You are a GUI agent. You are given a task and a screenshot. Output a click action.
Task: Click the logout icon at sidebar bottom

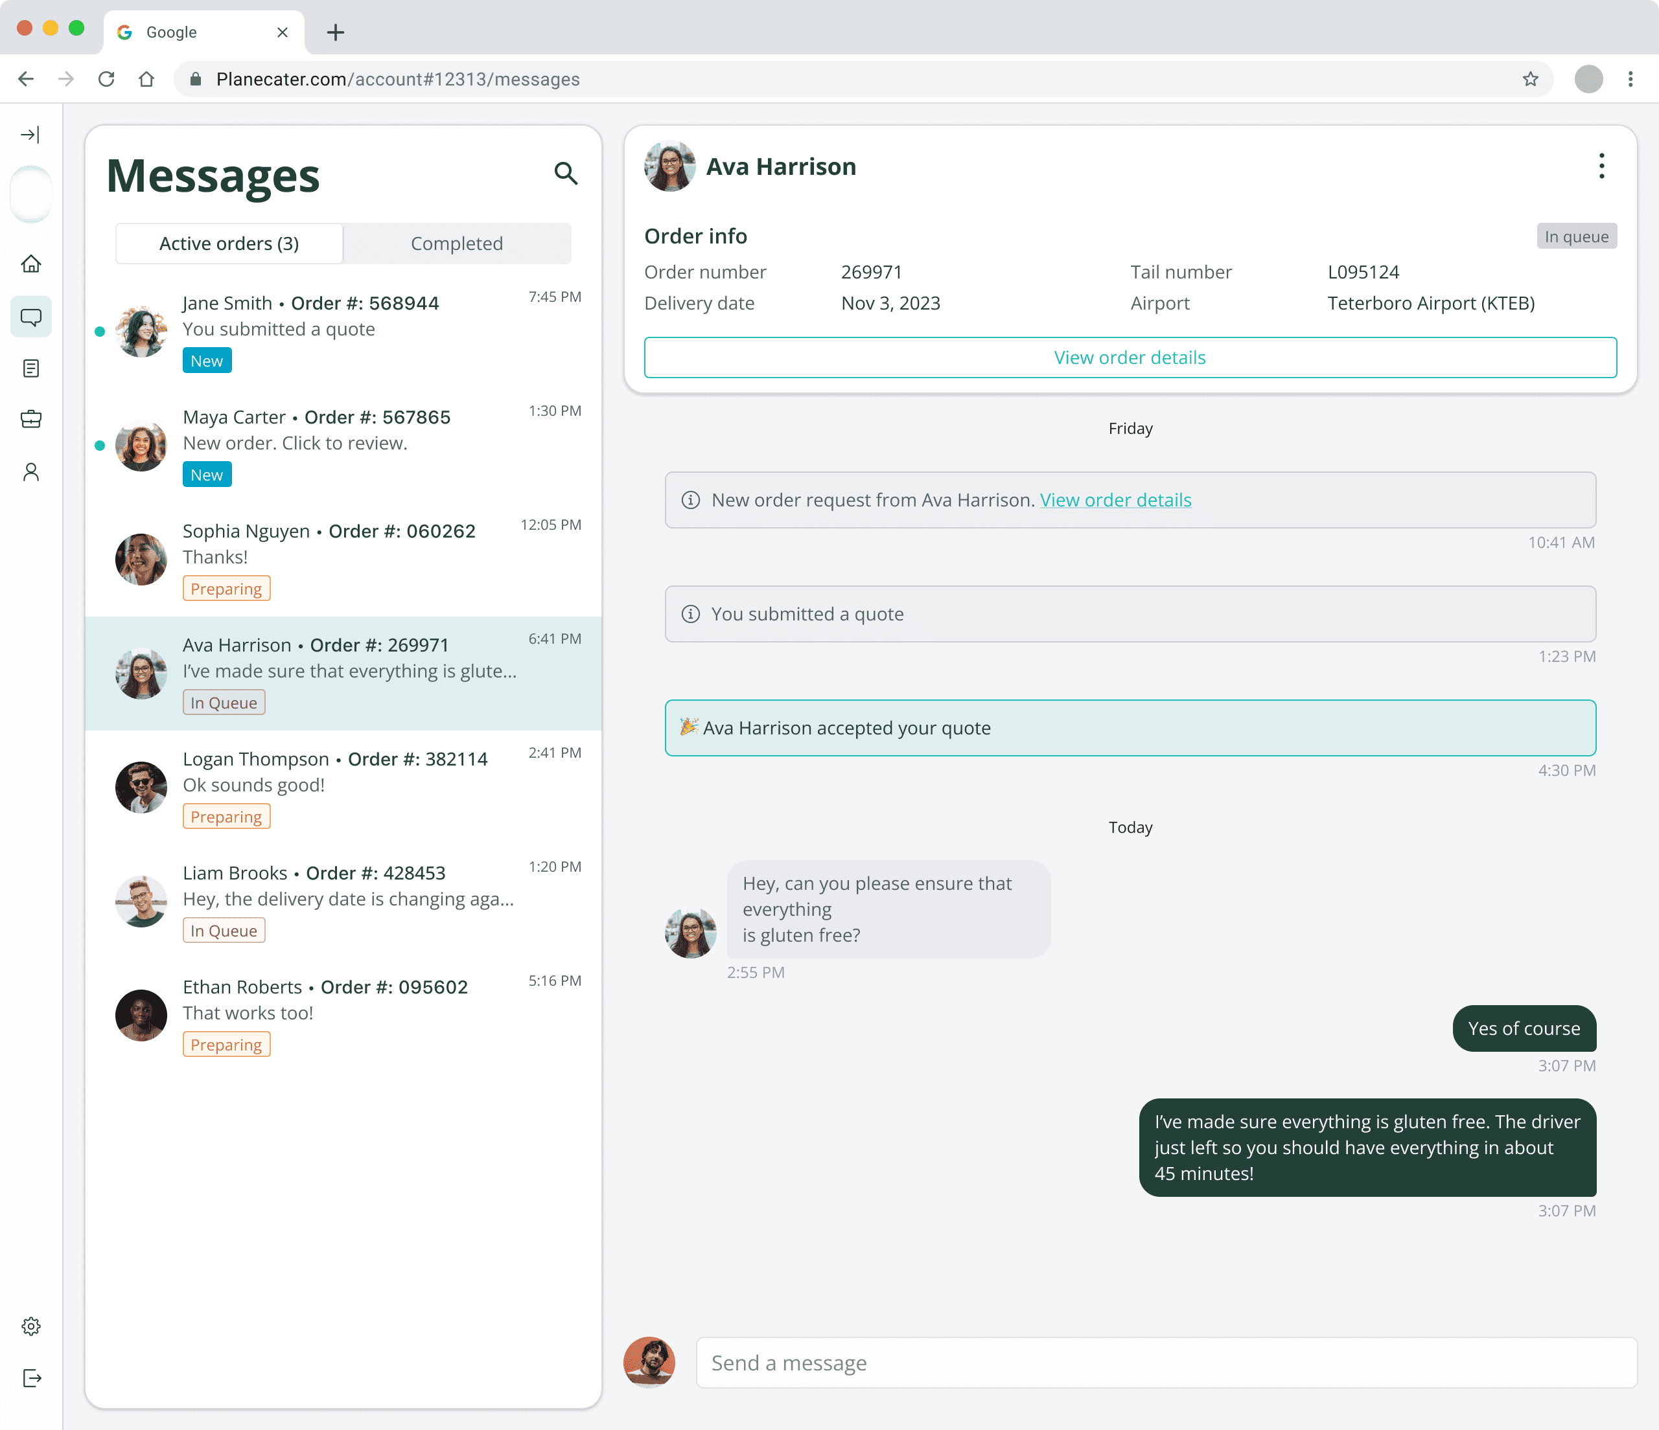[31, 1378]
